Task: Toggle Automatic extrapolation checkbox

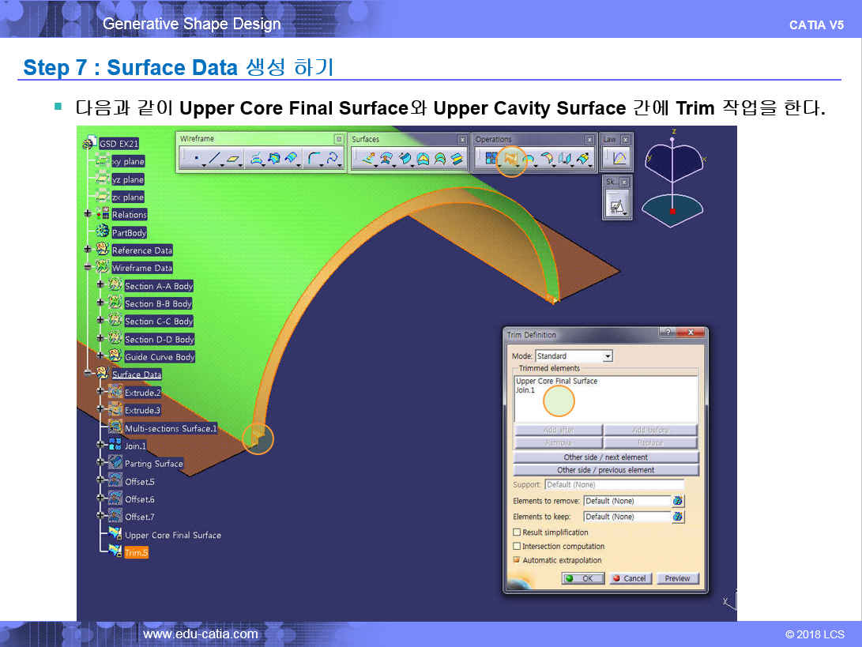Action: click(x=518, y=560)
